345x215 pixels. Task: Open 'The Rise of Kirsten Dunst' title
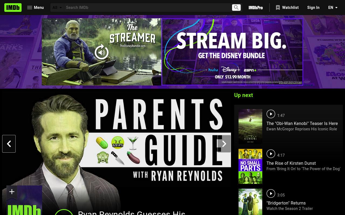291,163
